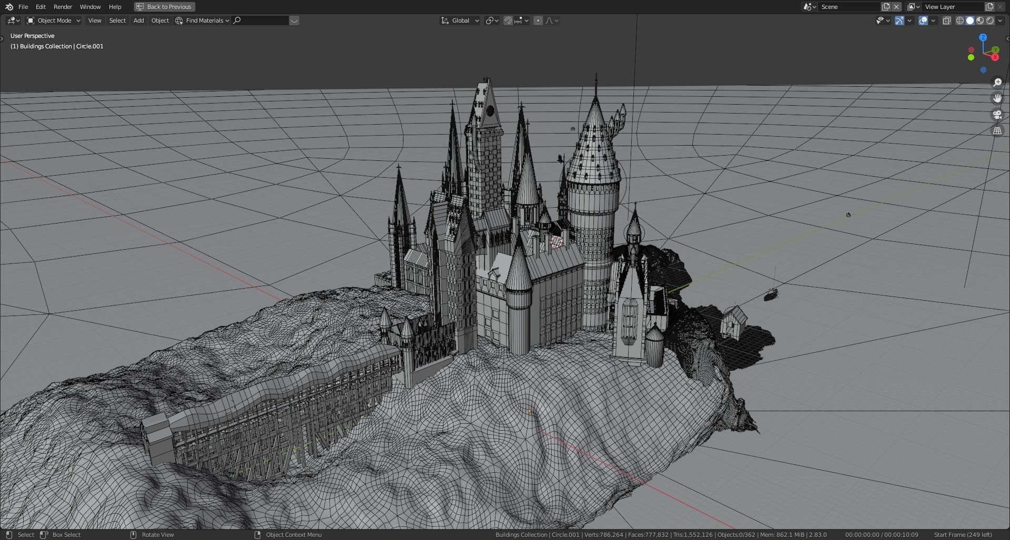Click the negative Z blue gizmo dot

[983, 70]
